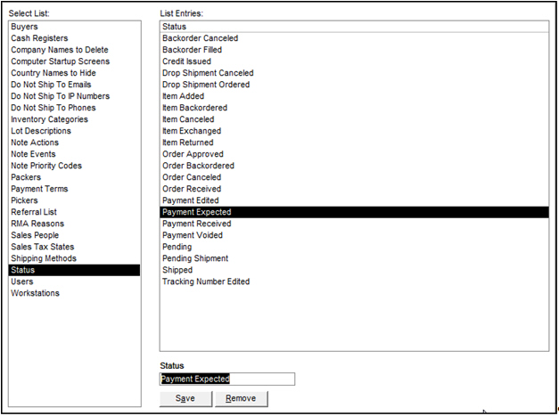
Task: Select the Order Approved entry
Action: coord(193,154)
